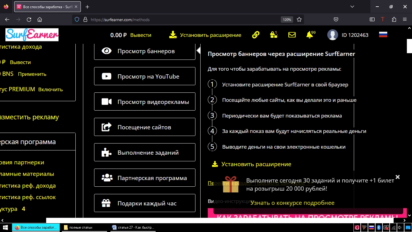
Task: Click the cut-off 'стистика реф. дохода' sidebar link
Action: (28, 185)
